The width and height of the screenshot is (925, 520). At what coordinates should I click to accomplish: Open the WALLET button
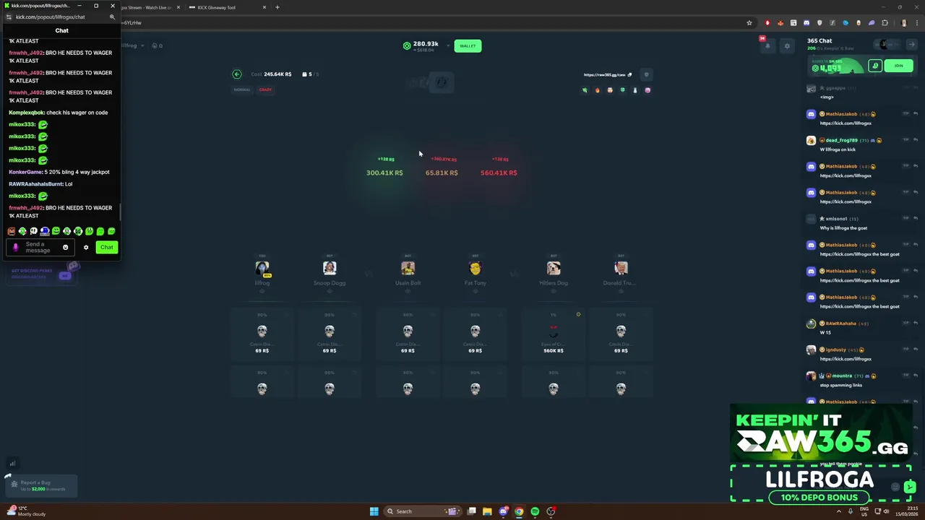pyautogui.click(x=468, y=46)
